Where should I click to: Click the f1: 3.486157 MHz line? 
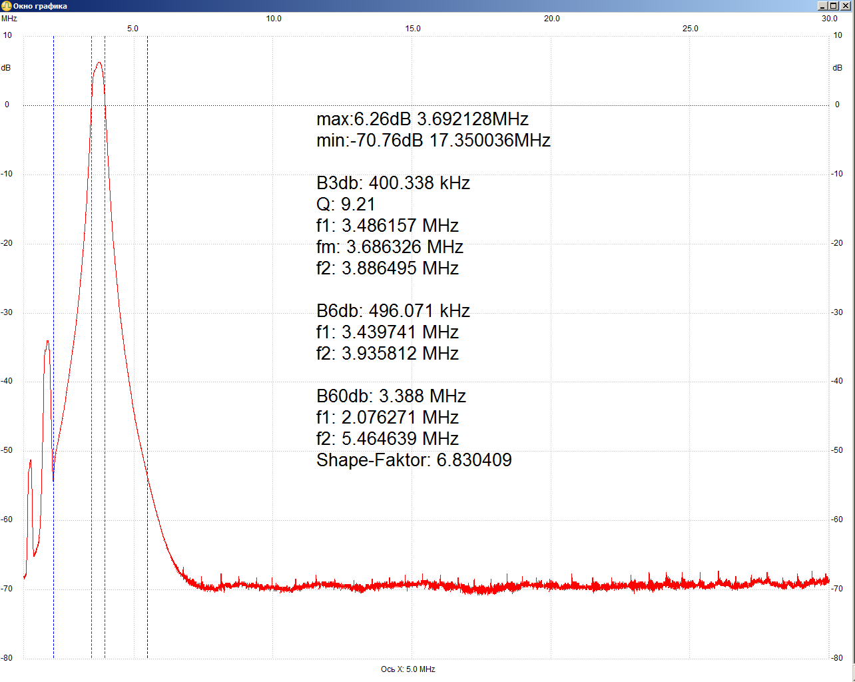(388, 226)
